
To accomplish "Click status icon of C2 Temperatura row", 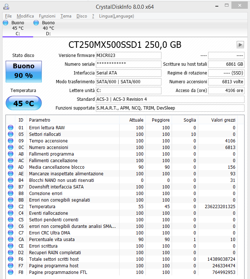I will pos(11,207).
